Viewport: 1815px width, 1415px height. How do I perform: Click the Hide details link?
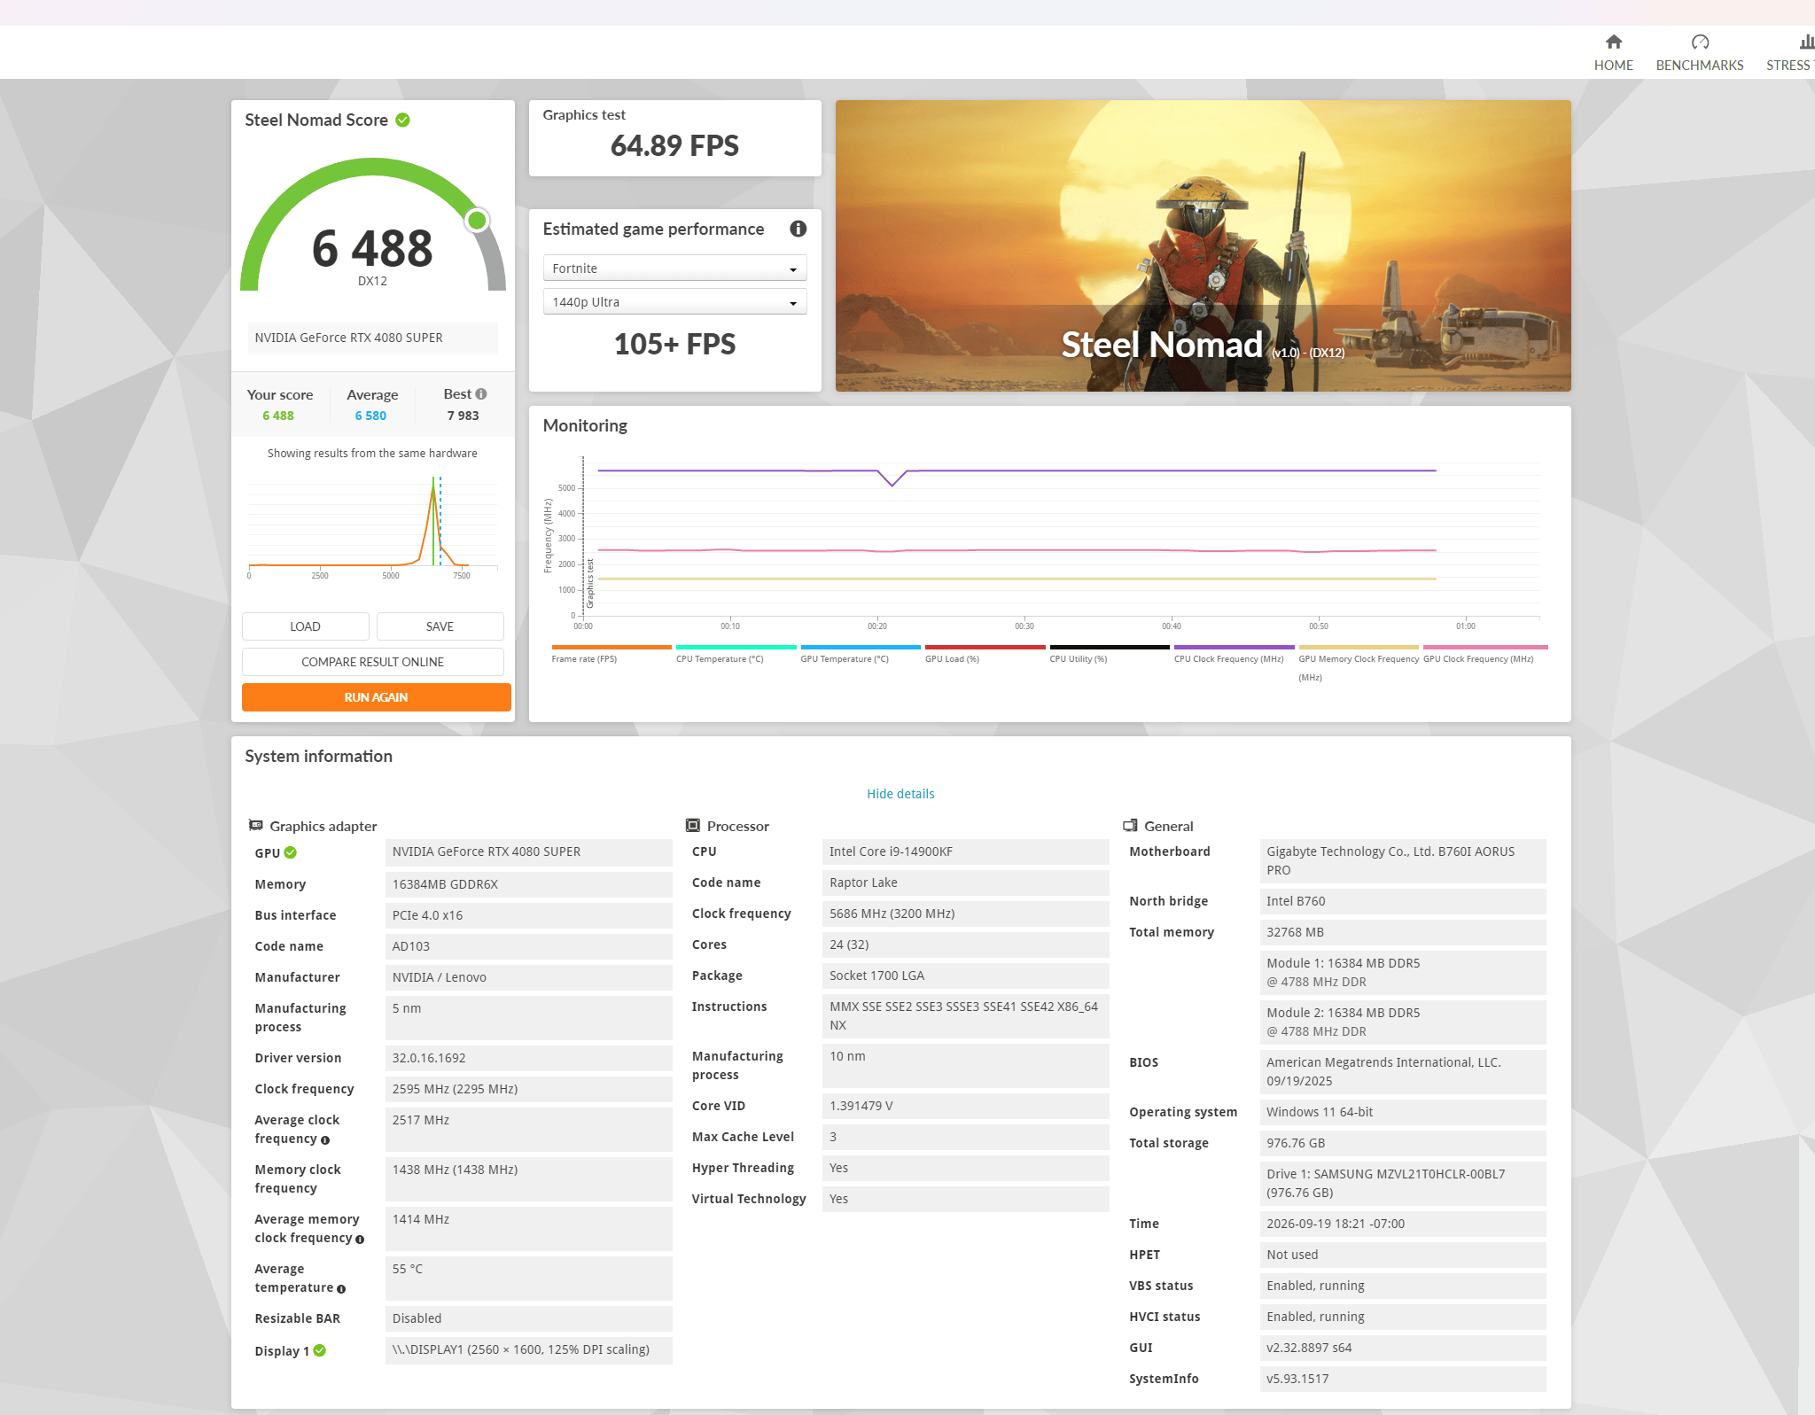(x=900, y=794)
